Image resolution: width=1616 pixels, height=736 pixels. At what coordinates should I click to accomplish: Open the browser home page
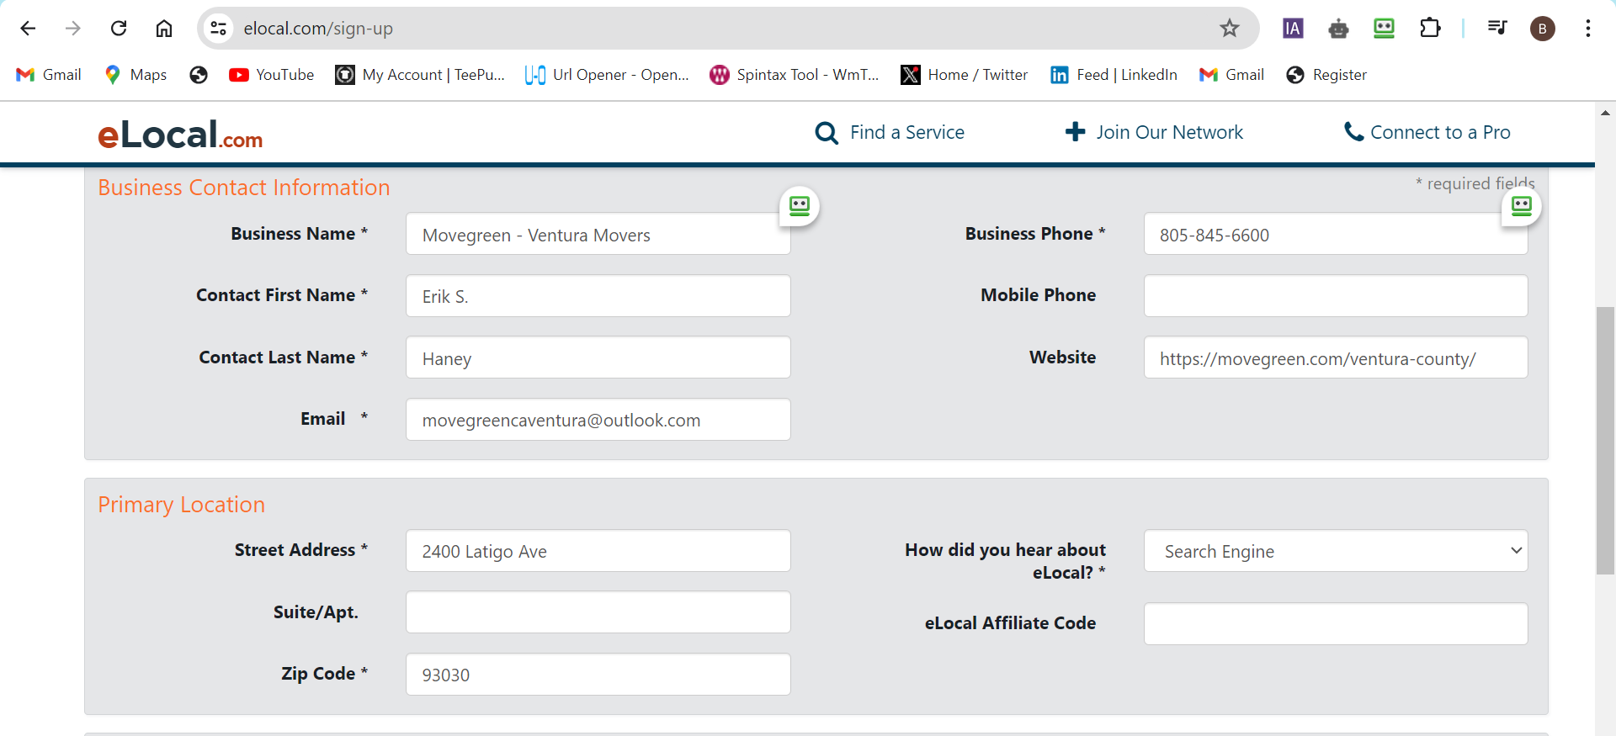[x=164, y=29]
